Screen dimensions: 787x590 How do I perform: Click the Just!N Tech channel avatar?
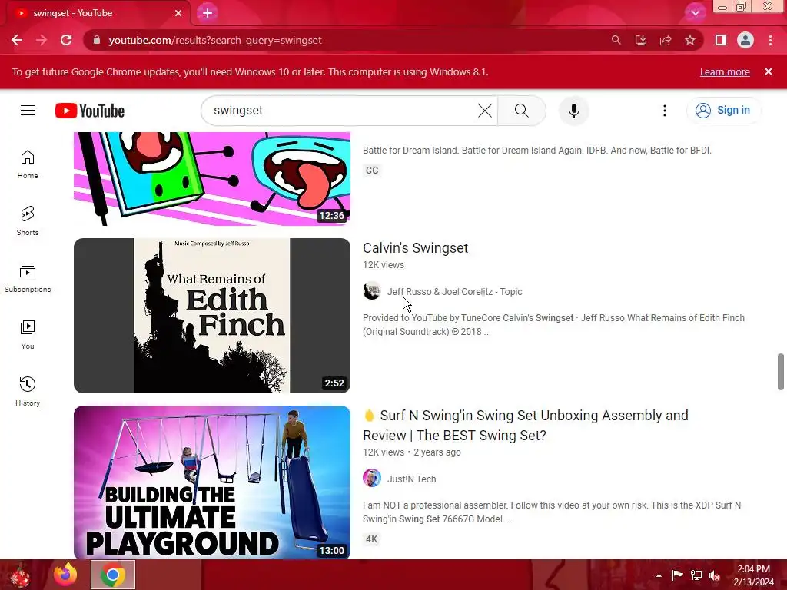(372, 478)
